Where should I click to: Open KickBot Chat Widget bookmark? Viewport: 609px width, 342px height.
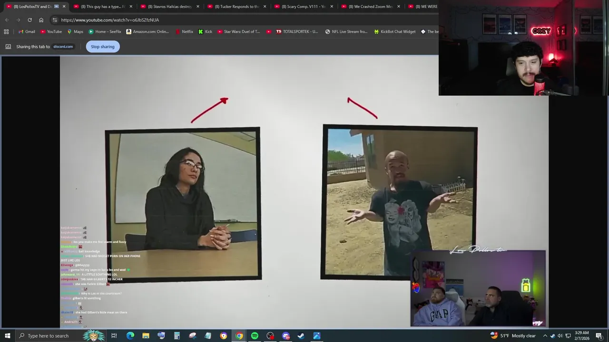click(x=394, y=32)
